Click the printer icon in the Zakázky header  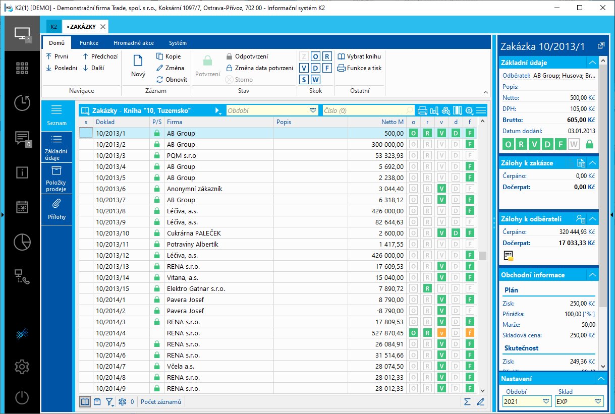(422, 110)
